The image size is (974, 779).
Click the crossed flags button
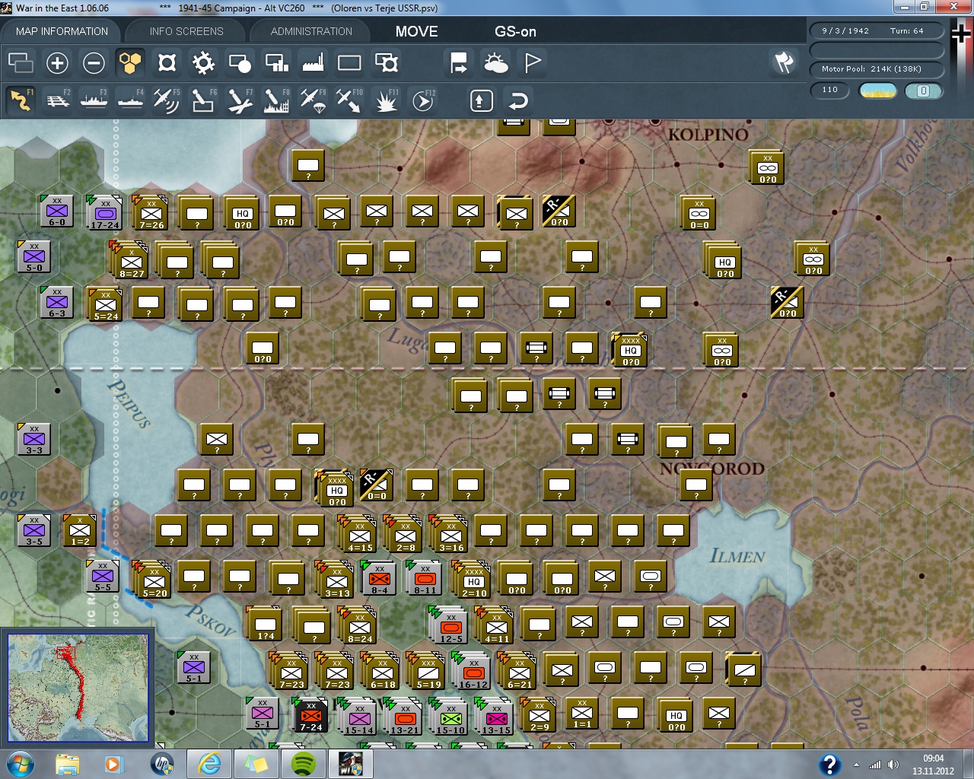coord(784,62)
